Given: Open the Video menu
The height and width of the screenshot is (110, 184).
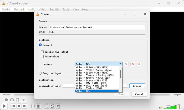Looking at the screenshot, I should (43, 9).
